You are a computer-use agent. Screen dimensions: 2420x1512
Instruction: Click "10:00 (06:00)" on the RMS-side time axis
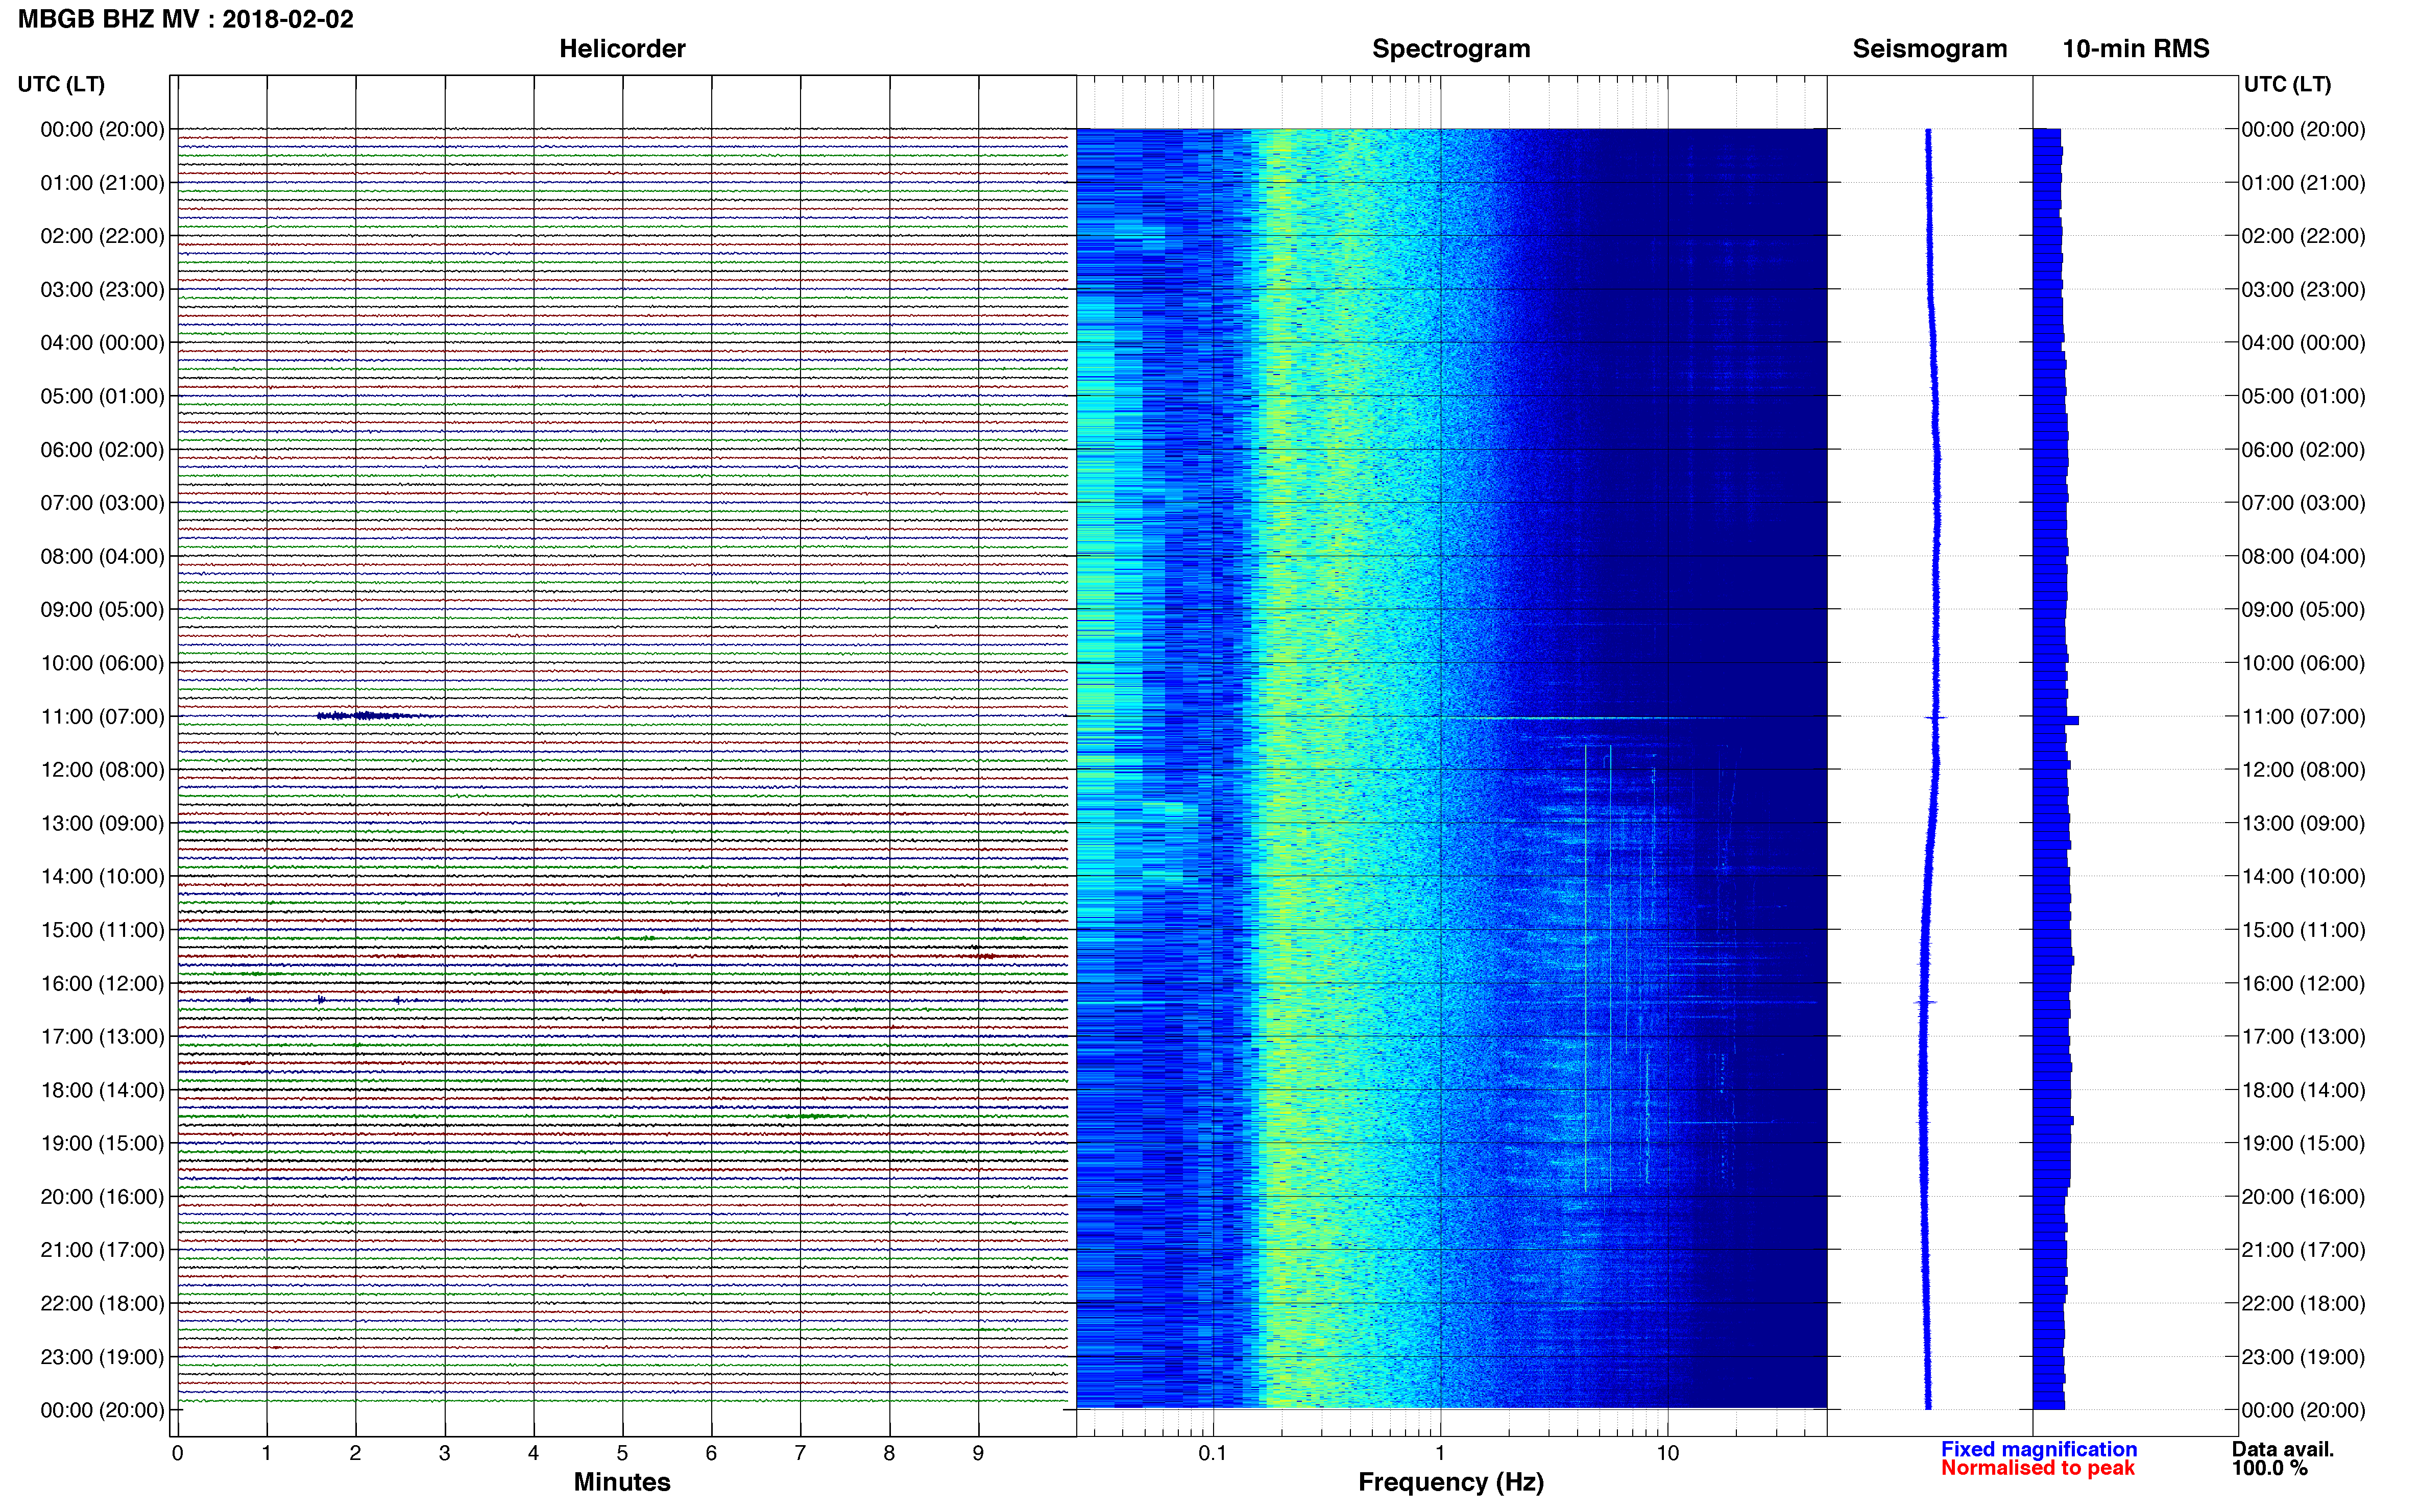[2303, 663]
